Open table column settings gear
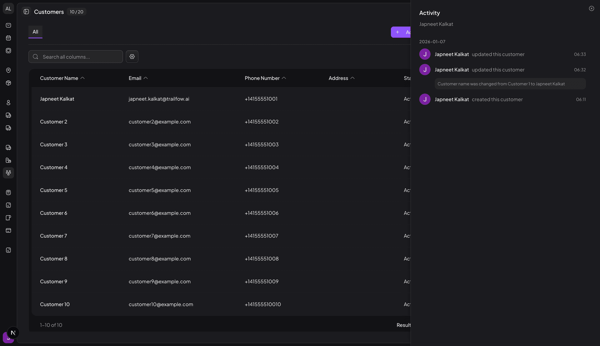 coord(132,57)
